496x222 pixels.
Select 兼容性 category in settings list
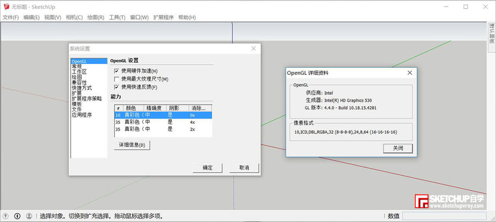click(89, 83)
